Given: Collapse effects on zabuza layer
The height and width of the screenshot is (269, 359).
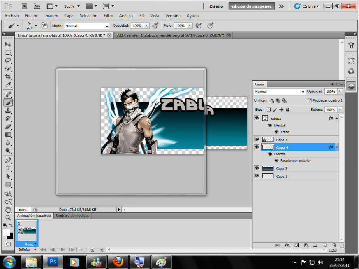Looking at the screenshot, I should coord(337,118).
